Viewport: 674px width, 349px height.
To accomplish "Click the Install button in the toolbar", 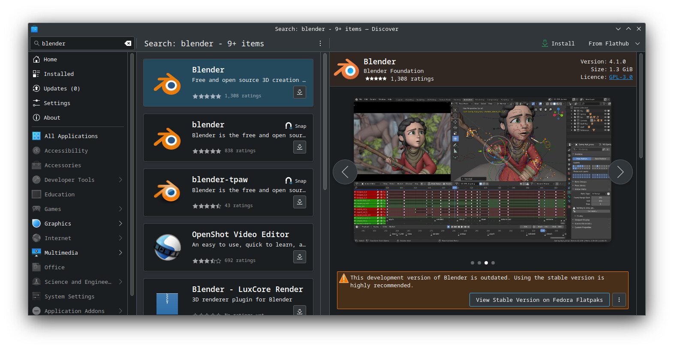I will pyautogui.click(x=558, y=44).
